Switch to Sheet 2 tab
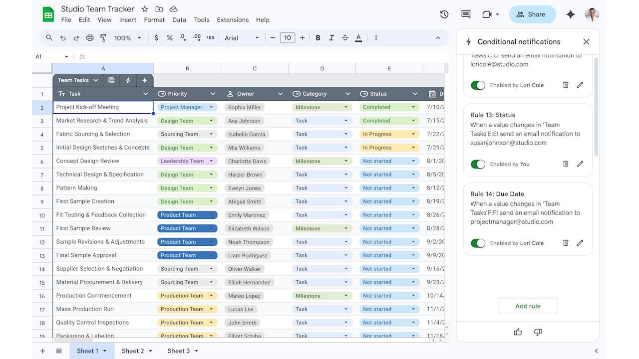Image resolution: width=639 pixels, height=359 pixels. click(x=137, y=351)
